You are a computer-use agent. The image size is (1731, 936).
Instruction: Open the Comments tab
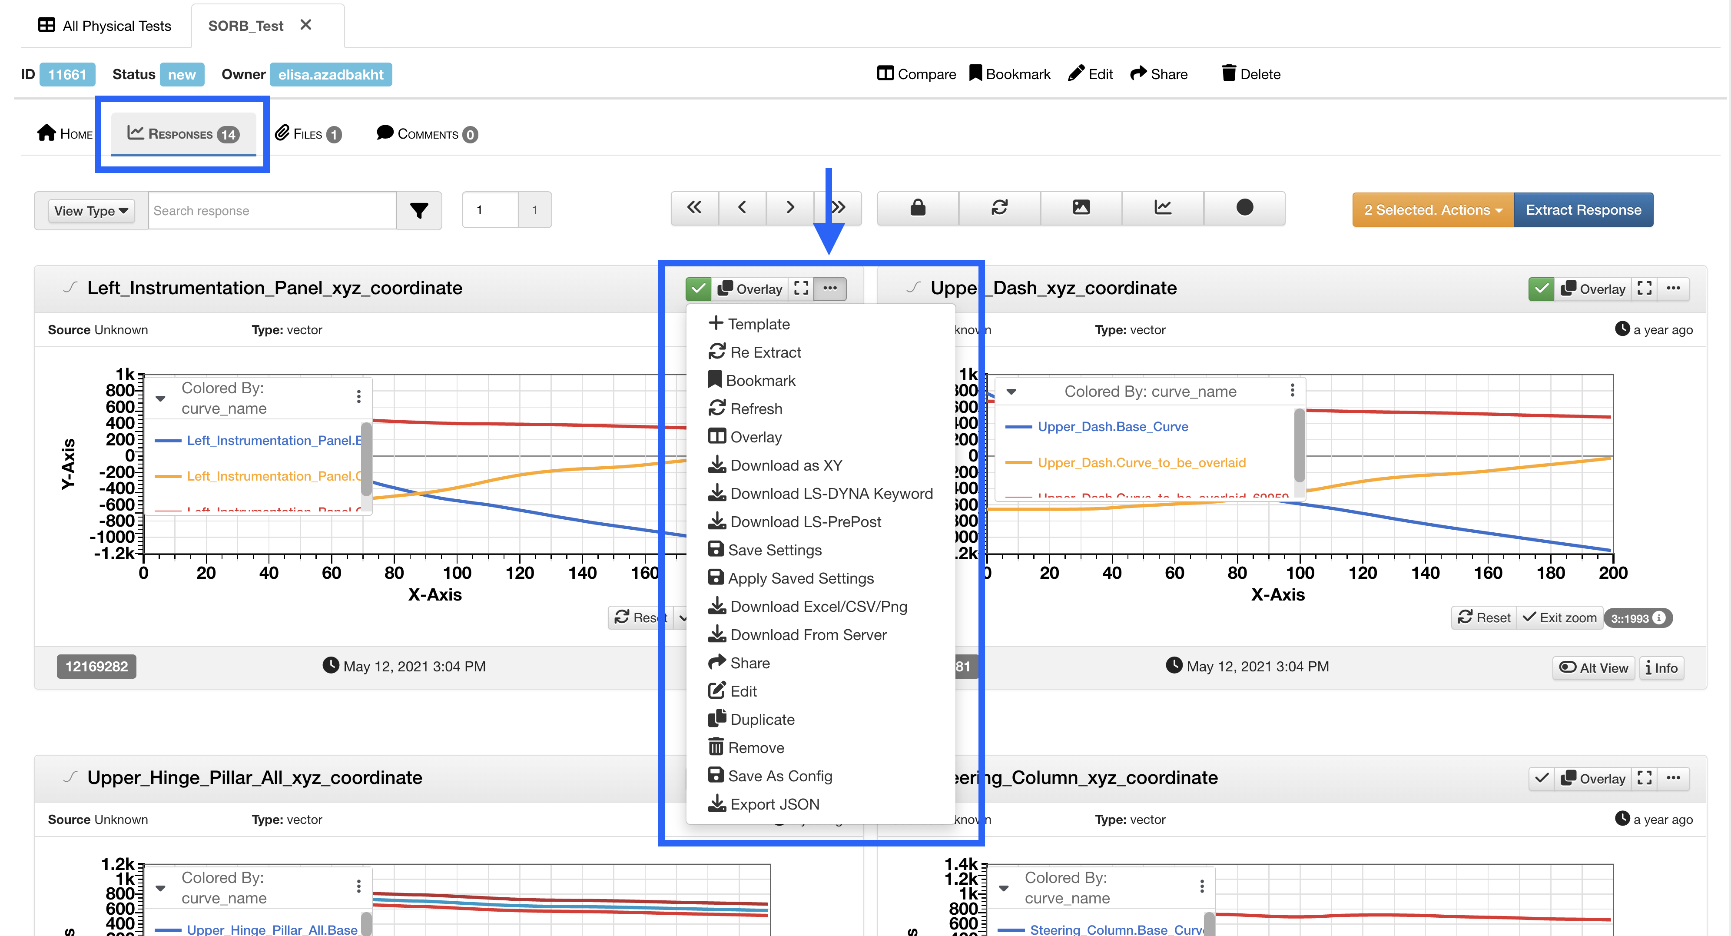(x=428, y=134)
